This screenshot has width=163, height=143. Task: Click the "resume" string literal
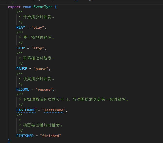[44, 89]
